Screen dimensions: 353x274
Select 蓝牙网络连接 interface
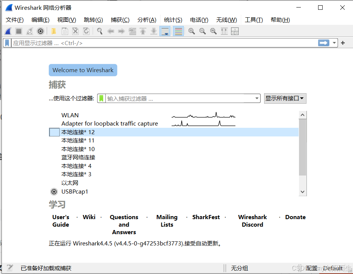(x=174, y=157)
